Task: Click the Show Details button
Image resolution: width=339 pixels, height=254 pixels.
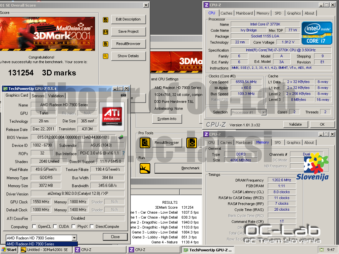Action: 128,56
